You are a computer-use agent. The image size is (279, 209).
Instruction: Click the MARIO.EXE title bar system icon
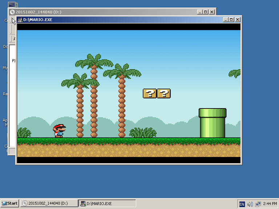20,20
